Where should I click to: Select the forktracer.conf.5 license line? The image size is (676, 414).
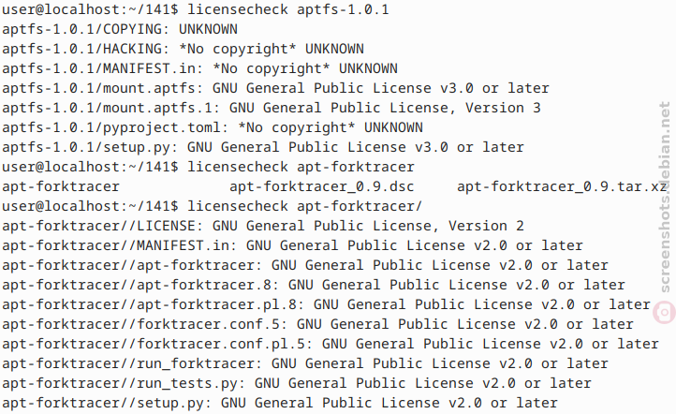point(317,324)
